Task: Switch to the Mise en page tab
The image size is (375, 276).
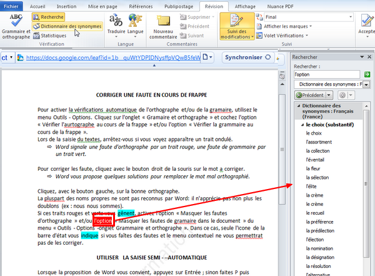Action: pyautogui.click(x=102, y=6)
